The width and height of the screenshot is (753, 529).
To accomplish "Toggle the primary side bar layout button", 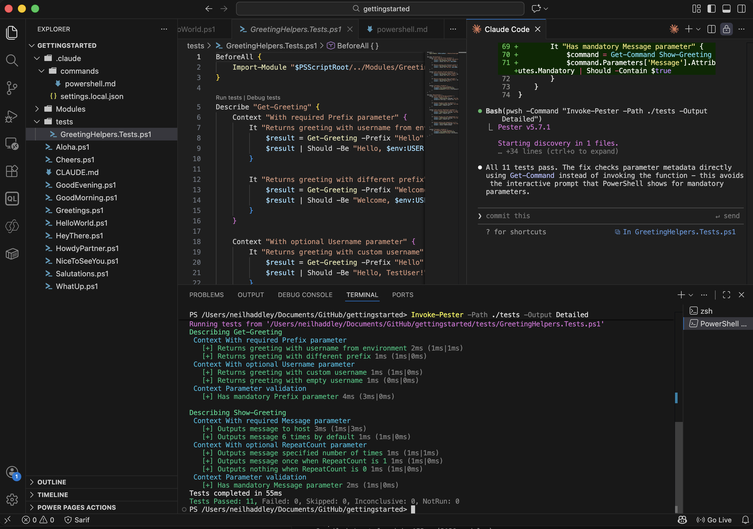I will [x=711, y=9].
